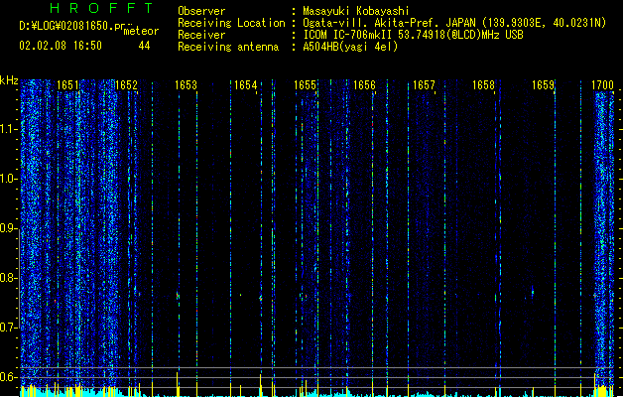Click the kHz axis unit label

point(9,80)
